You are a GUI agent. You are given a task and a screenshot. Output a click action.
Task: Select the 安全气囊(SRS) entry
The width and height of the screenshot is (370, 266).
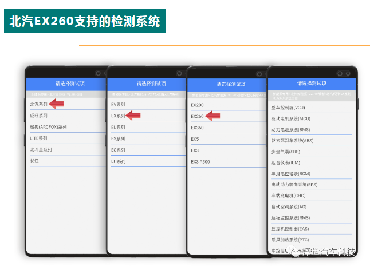point(312,152)
